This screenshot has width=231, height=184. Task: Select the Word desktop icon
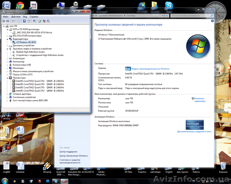click(6, 5)
